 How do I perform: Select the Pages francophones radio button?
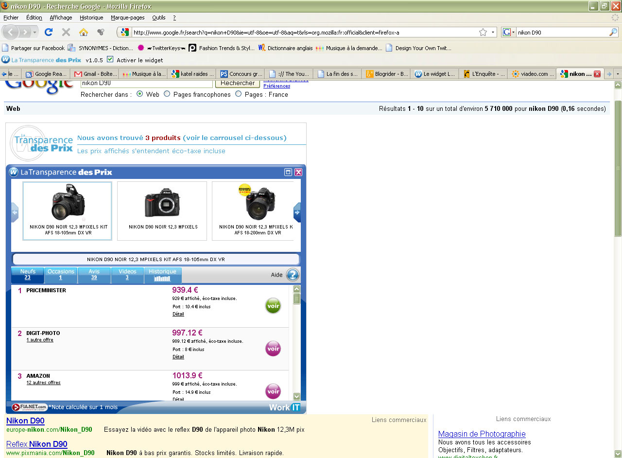(167, 94)
